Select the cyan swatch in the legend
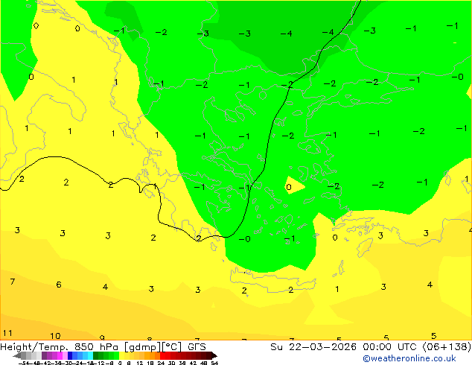Viewport: 472px width, 365px height. tap(91, 355)
